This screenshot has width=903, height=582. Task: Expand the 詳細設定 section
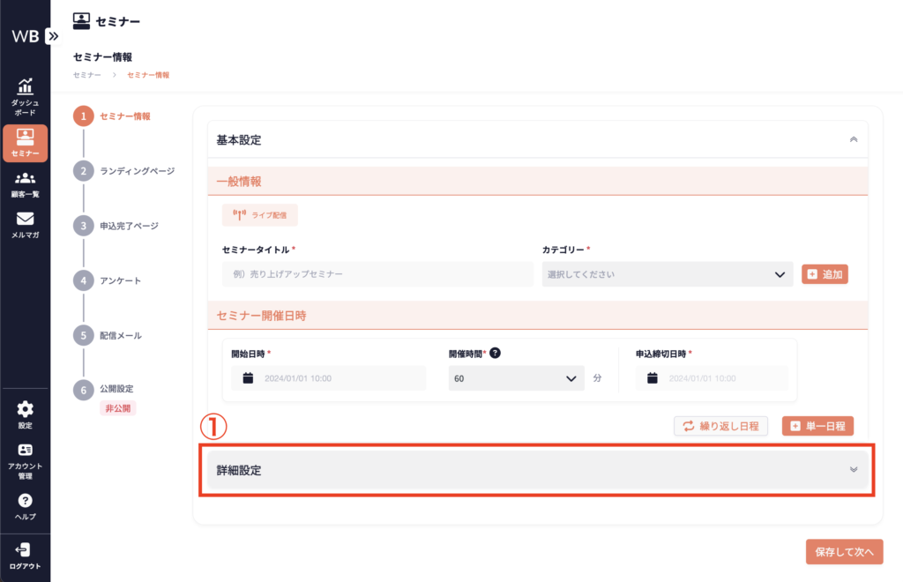[x=538, y=470]
